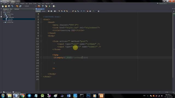Click inside the title tag line

tap(68, 30)
